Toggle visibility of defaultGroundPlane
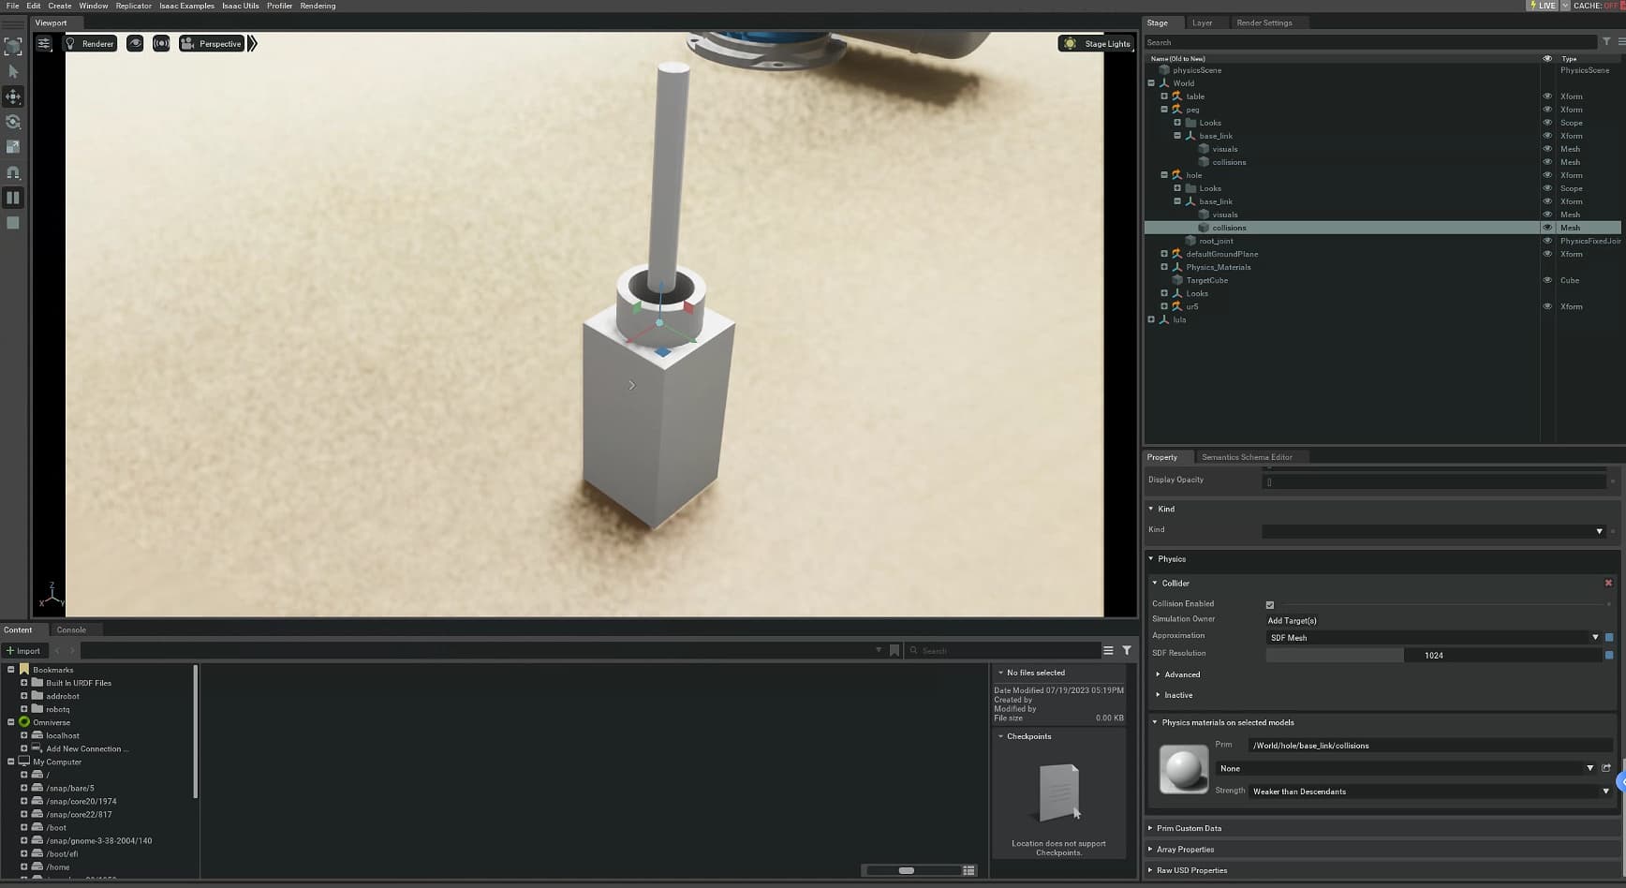Screen dimensions: 1626x888 1547,254
